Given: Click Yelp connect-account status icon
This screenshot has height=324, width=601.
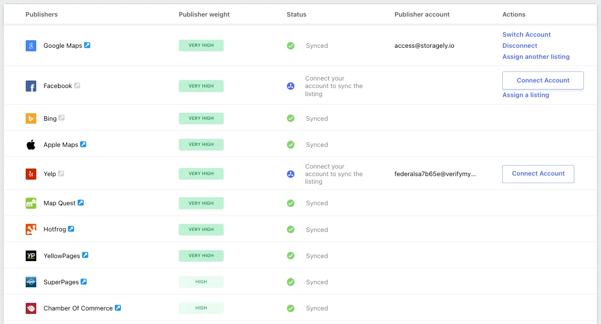Looking at the screenshot, I should click(x=291, y=174).
